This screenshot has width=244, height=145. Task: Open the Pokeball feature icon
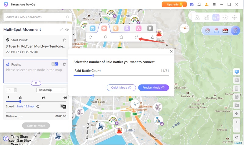(207, 31)
